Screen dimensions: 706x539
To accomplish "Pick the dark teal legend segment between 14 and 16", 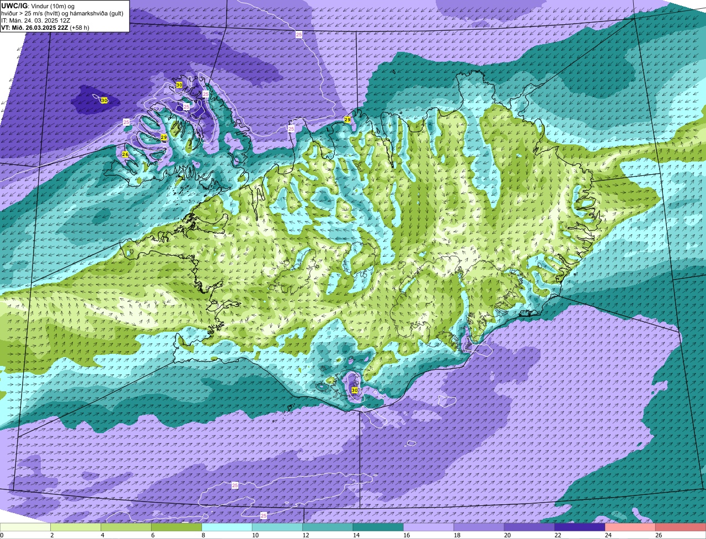I will (378, 527).
